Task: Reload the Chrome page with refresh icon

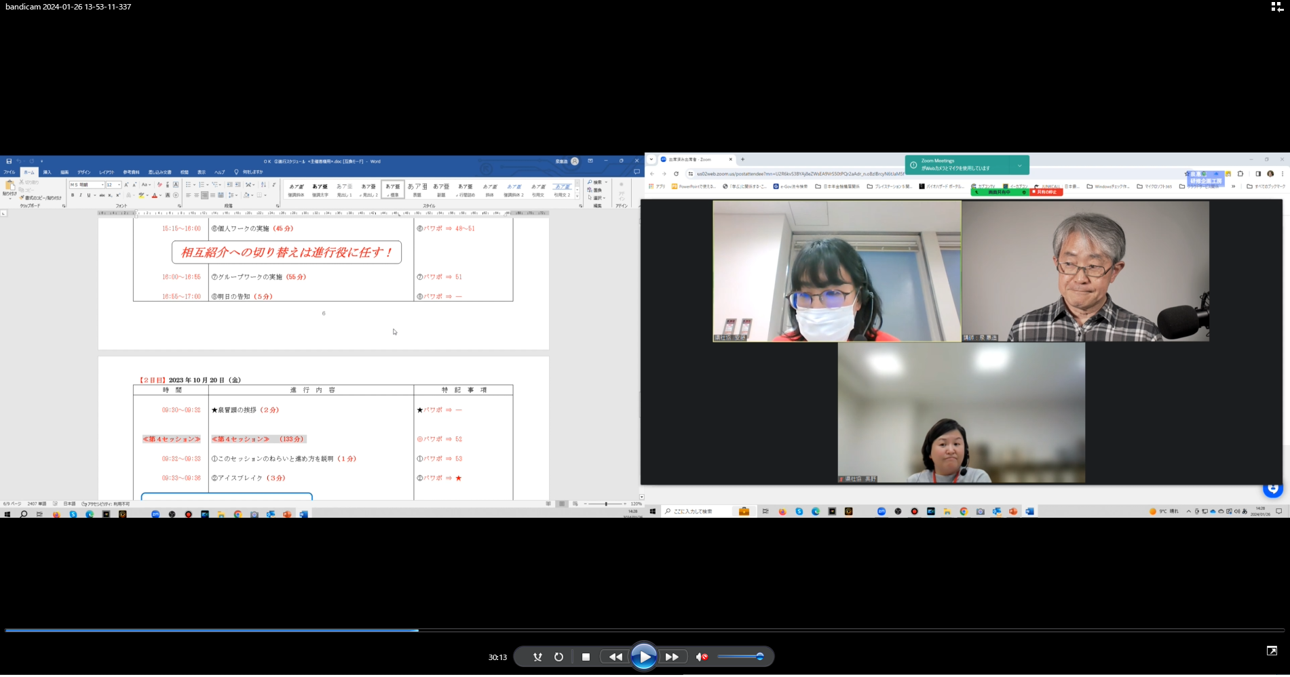Action: pyautogui.click(x=676, y=174)
